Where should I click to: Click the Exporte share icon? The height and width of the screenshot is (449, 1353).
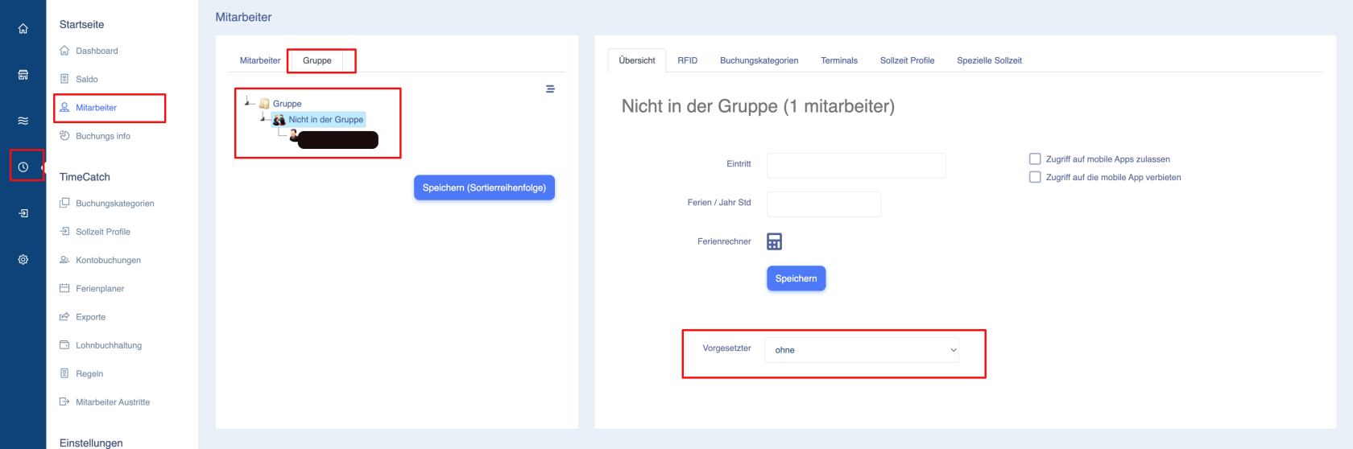click(x=64, y=316)
